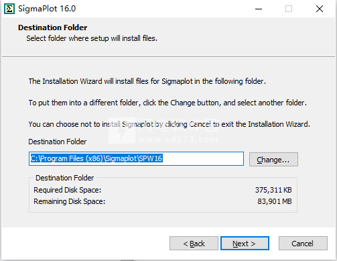Click the 'Select folder where setup will install' subtitle
Image resolution: width=337 pixels, height=261 pixels.
[92, 38]
